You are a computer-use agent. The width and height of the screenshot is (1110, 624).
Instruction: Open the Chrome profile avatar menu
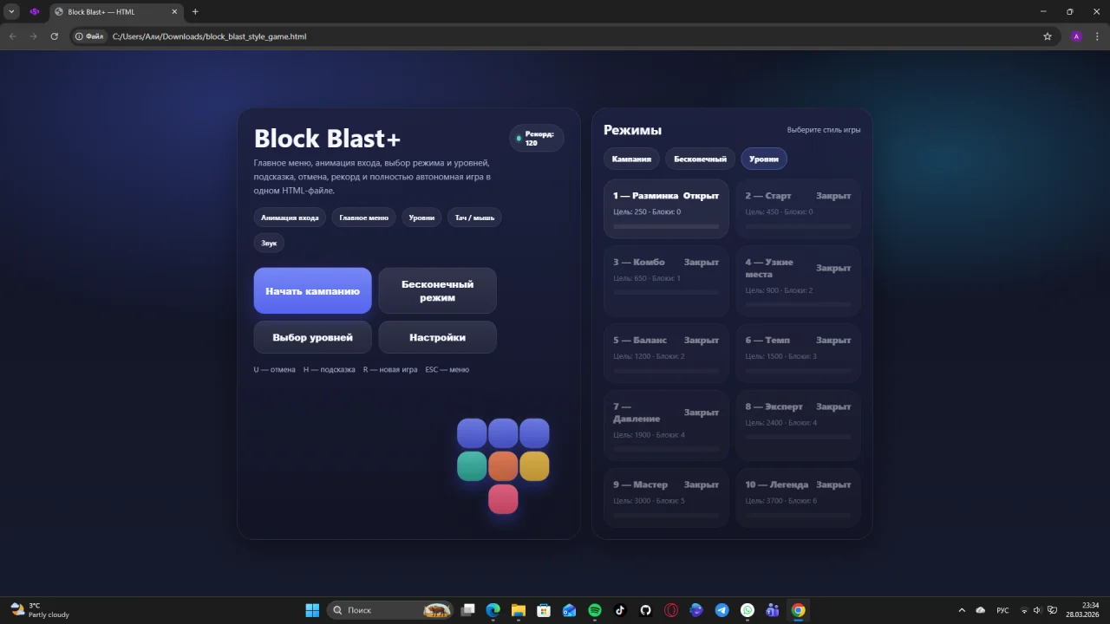[x=1076, y=36]
